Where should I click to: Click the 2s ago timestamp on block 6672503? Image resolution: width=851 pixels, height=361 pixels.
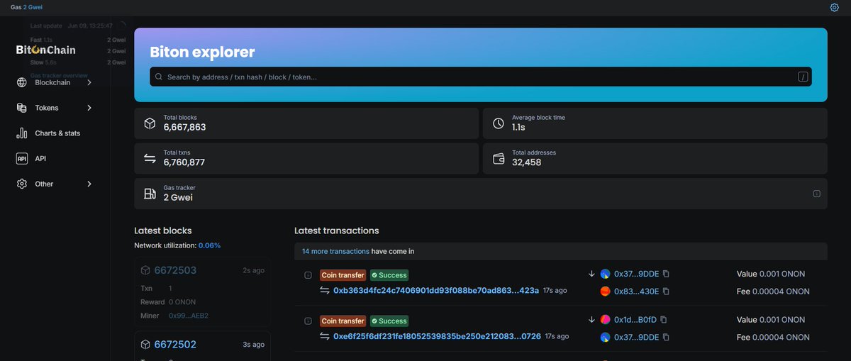click(253, 271)
